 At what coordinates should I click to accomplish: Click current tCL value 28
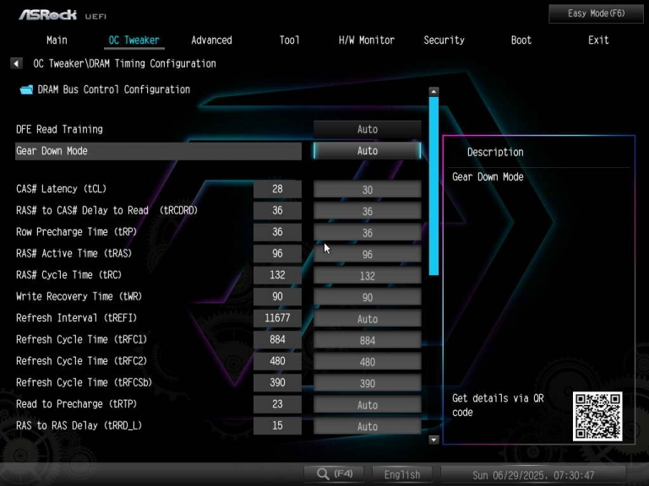(x=277, y=189)
